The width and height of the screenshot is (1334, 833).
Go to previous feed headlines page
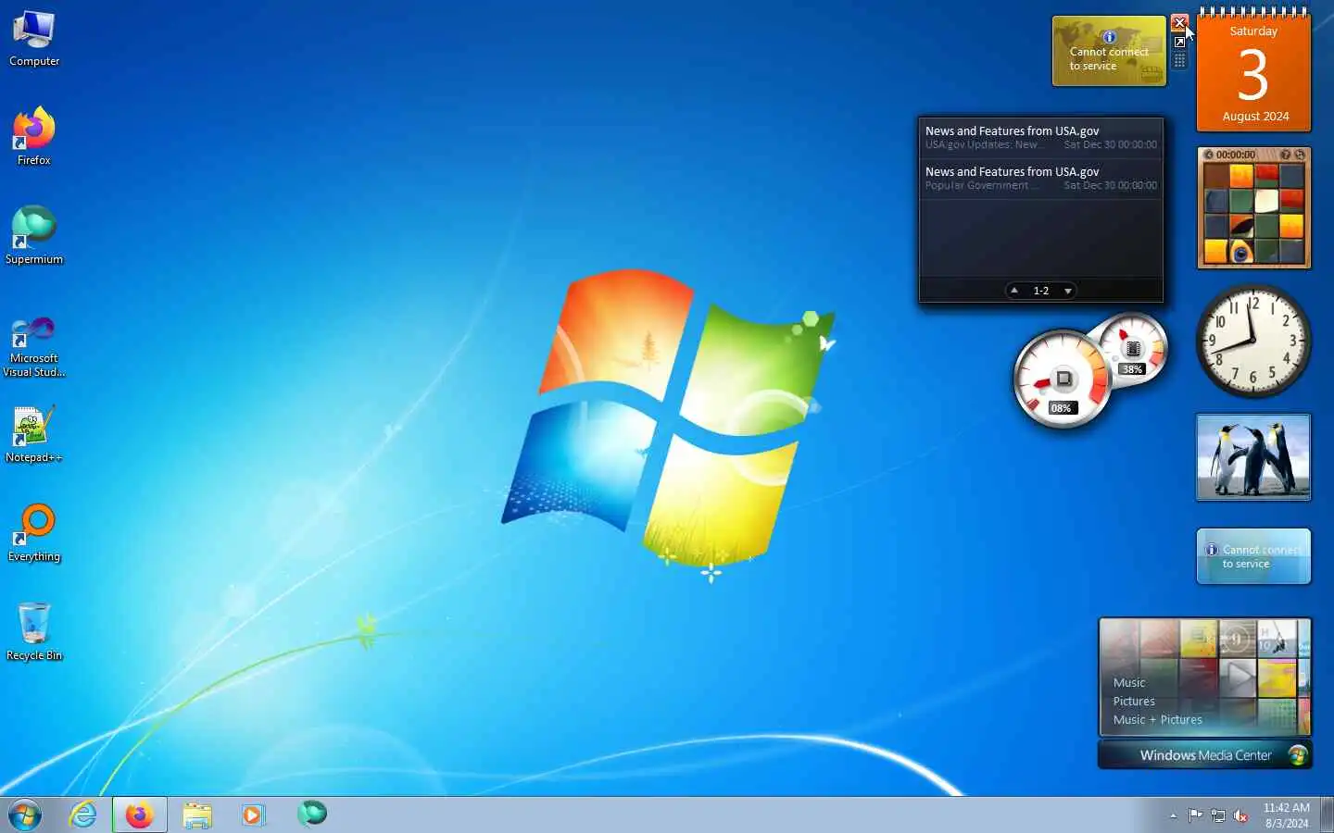(1014, 291)
